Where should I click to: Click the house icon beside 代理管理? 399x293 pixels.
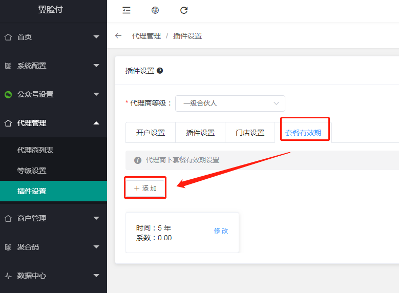click(8, 123)
